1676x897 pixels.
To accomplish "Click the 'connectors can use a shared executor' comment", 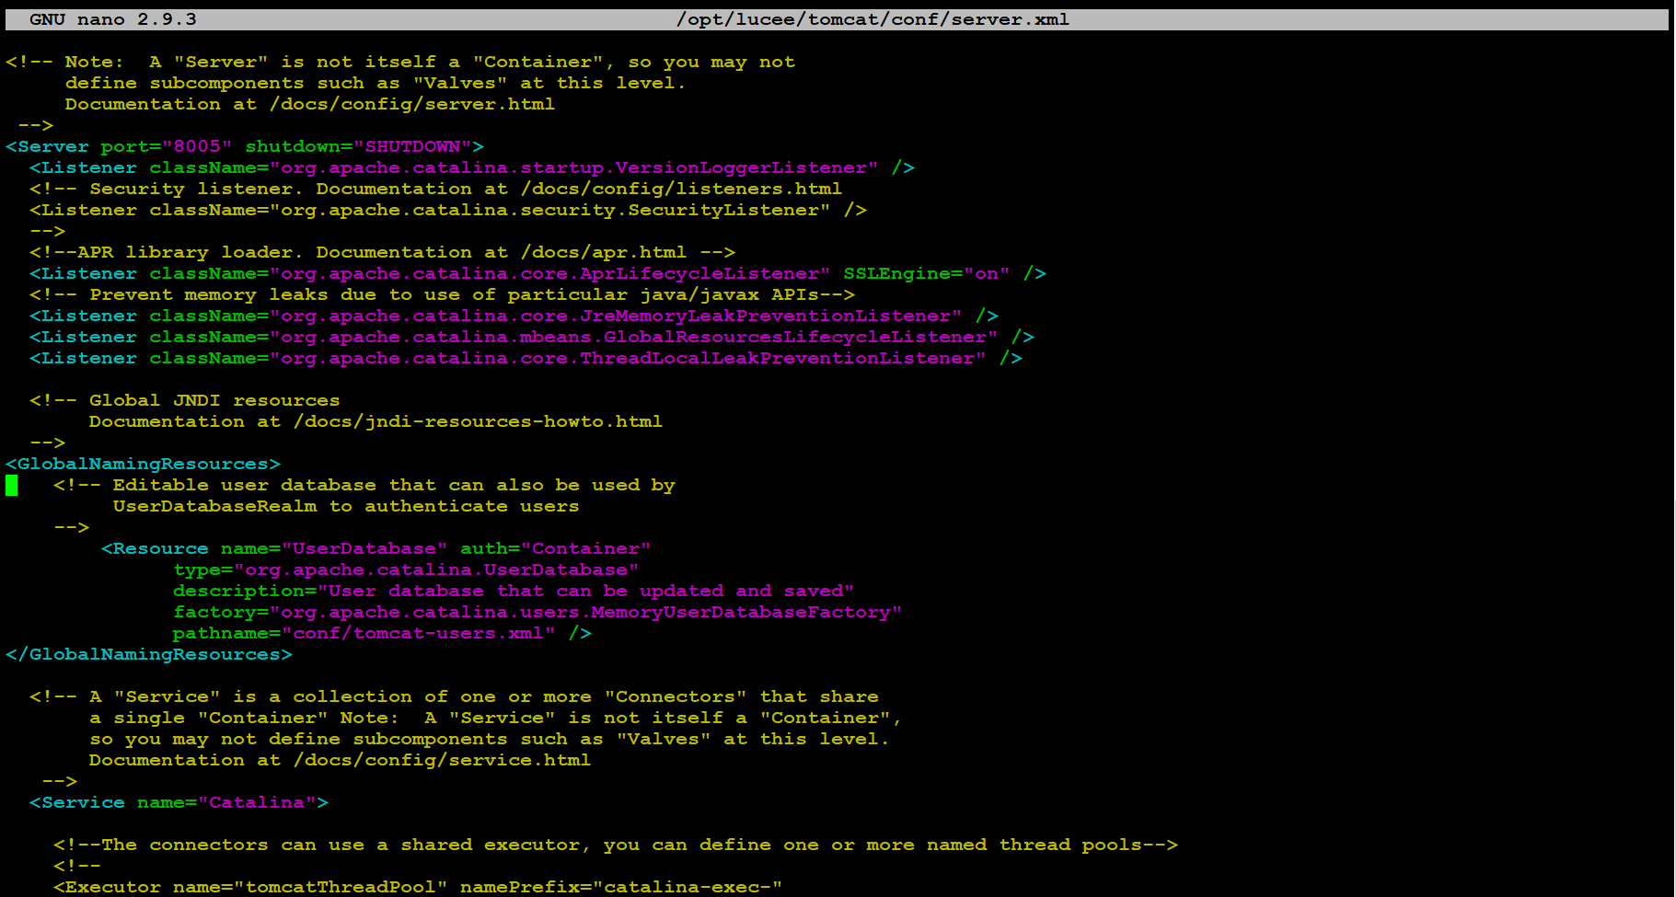I will 616,845.
